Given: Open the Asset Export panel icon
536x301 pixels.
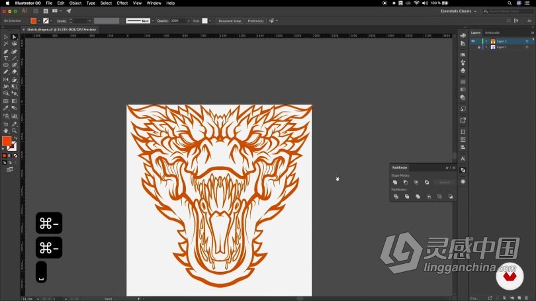Looking at the screenshot, I should [x=463, y=120].
